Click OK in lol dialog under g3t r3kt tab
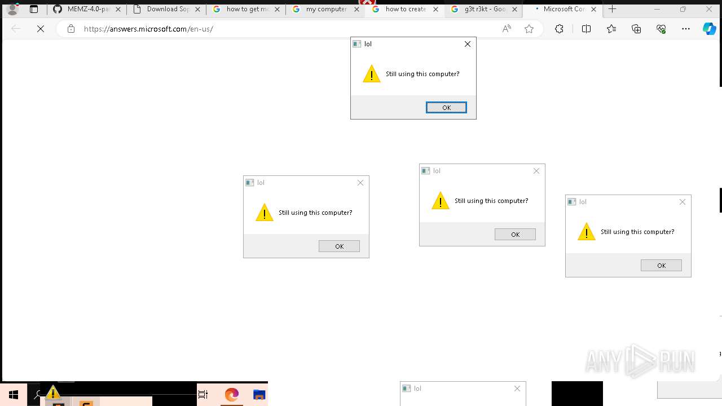 tap(515, 235)
